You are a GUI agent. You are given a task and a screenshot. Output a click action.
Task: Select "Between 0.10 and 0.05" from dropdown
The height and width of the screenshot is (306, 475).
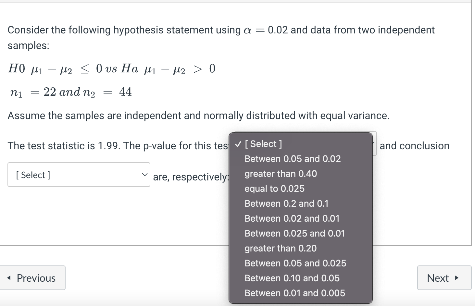pyautogui.click(x=292, y=278)
